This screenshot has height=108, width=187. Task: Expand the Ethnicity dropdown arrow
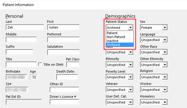(x=130, y=65)
